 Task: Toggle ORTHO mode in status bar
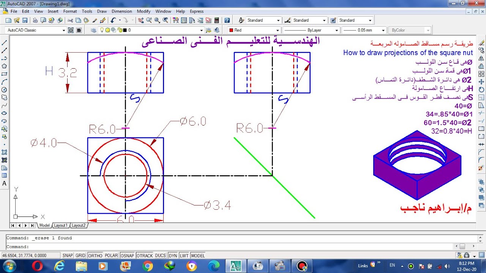(95, 256)
